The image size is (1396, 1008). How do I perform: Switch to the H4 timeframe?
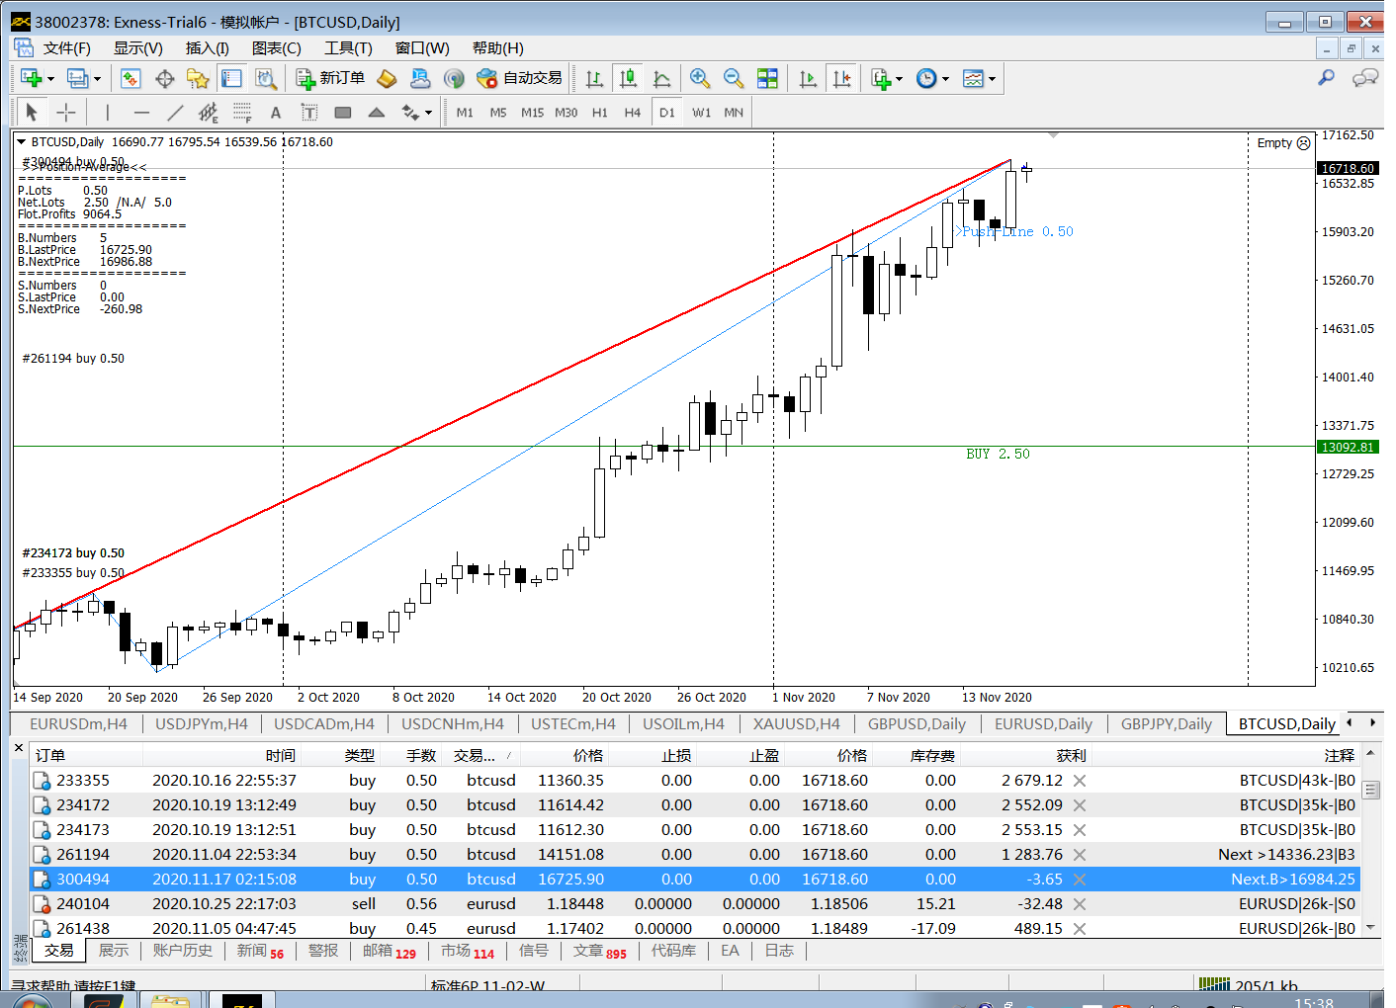[633, 113]
